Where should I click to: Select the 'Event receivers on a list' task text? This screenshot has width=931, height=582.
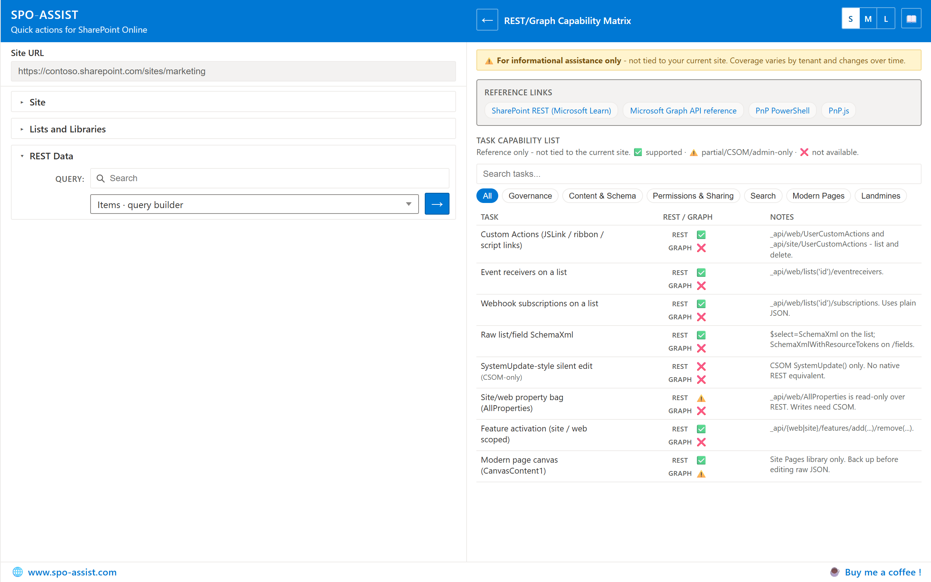pyautogui.click(x=523, y=272)
